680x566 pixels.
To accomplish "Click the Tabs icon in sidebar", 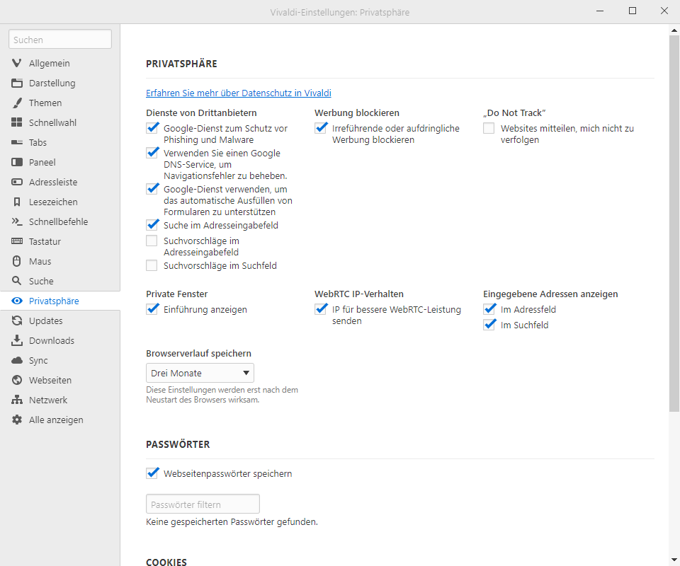I will (17, 142).
